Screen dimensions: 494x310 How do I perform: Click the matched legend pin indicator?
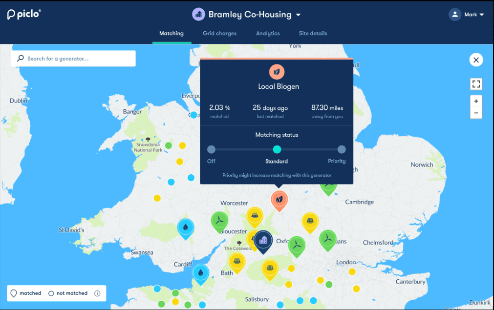(x=14, y=293)
